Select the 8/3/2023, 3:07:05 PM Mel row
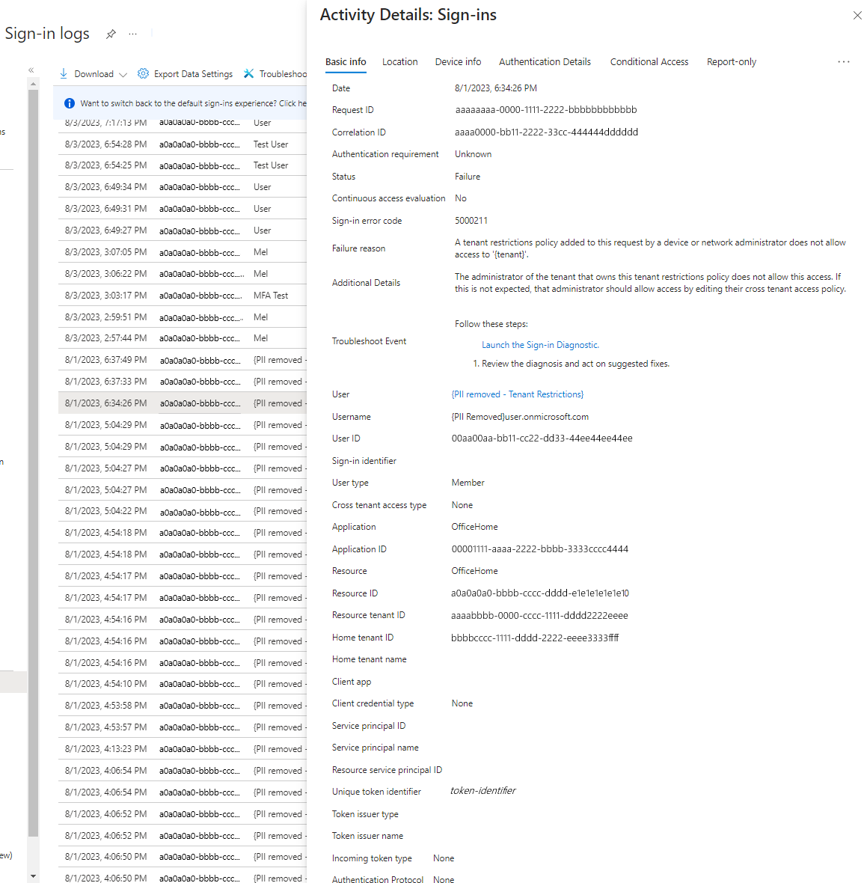Image resolution: width=867 pixels, height=883 pixels. [x=183, y=252]
